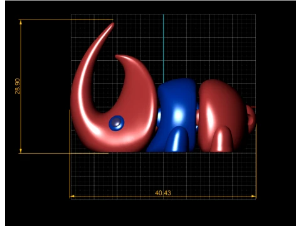Click the 28.90 height dimension label
This screenshot has width=301, height=226.
coord(18,86)
